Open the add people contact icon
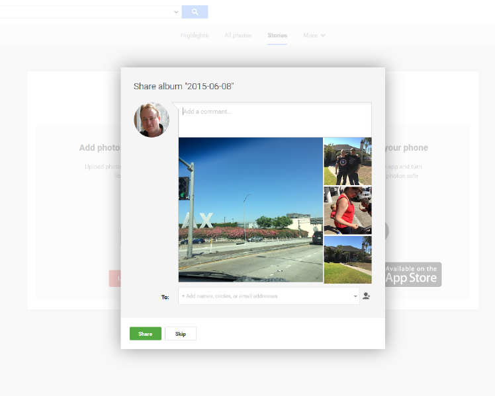Image resolution: width=495 pixels, height=396 pixels. click(x=366, y=296)
